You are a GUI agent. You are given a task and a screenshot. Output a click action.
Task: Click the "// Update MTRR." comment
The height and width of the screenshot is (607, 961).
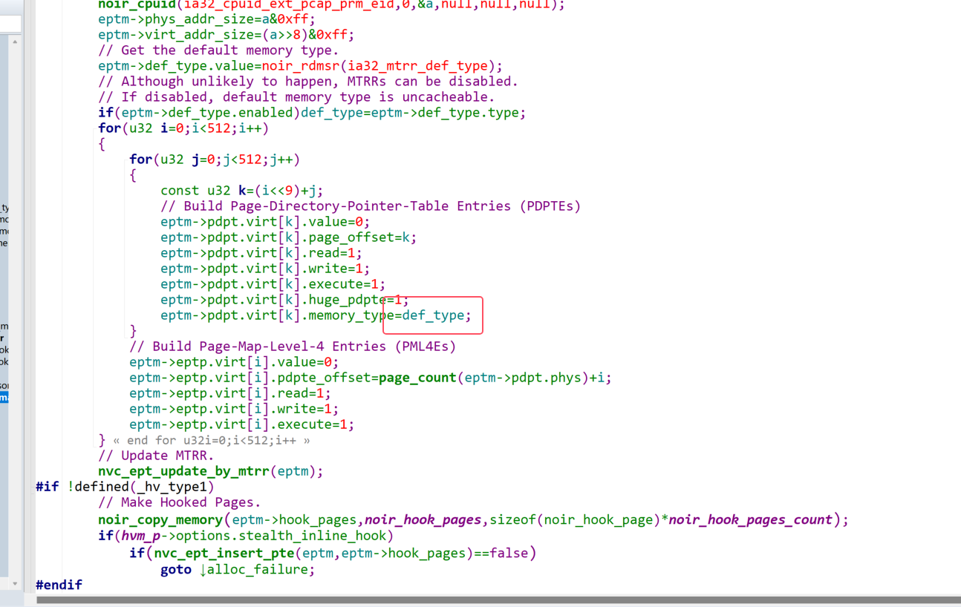[156, 456]
